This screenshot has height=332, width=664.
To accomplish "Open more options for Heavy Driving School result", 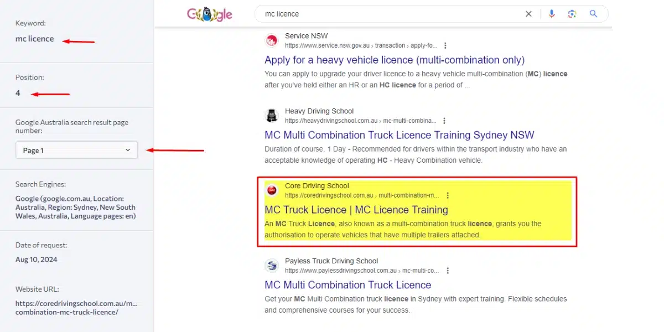I will pyautogui.click(x=444, y=121).
